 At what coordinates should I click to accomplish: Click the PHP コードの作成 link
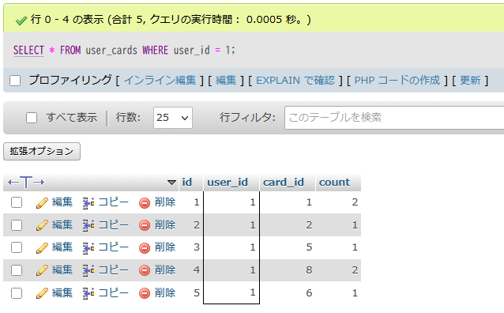[397, 80]
